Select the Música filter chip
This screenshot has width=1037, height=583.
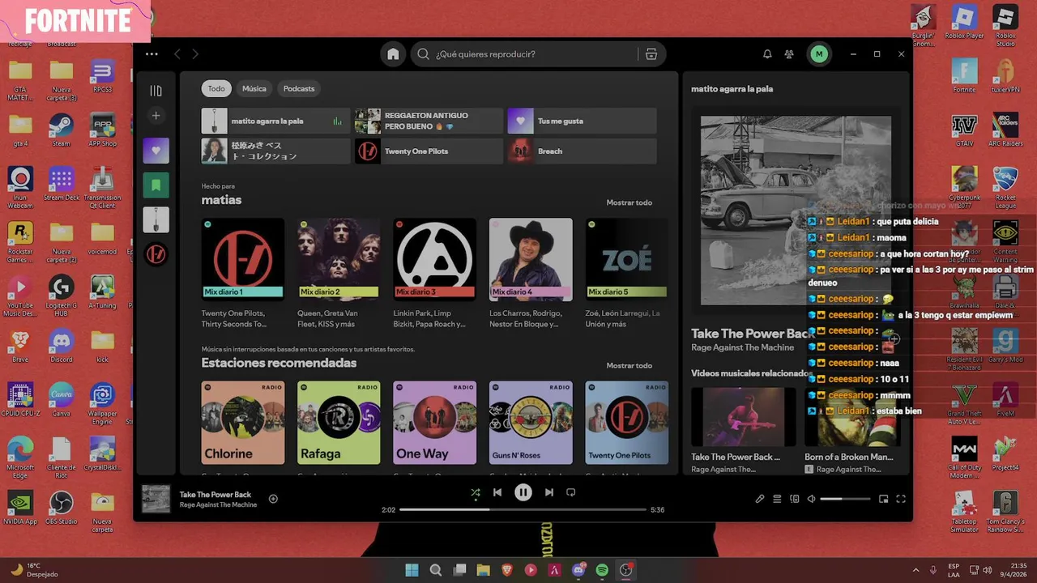click(254, 88)
